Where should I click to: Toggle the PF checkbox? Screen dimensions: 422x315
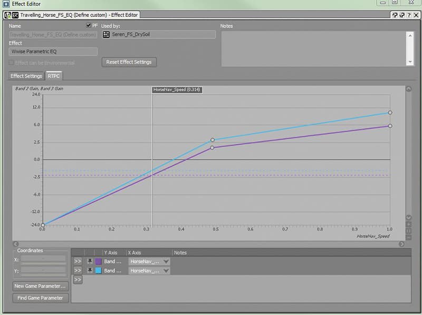[x=88, y=25]
